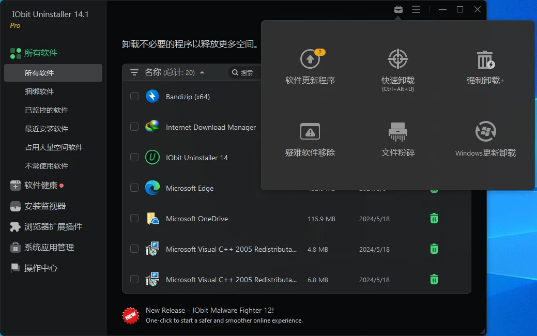The height and width of the screenshot is (336, 537).
Task: Open 疑难软件移除 stubborn program remover
Action: [x=310, y=140]
